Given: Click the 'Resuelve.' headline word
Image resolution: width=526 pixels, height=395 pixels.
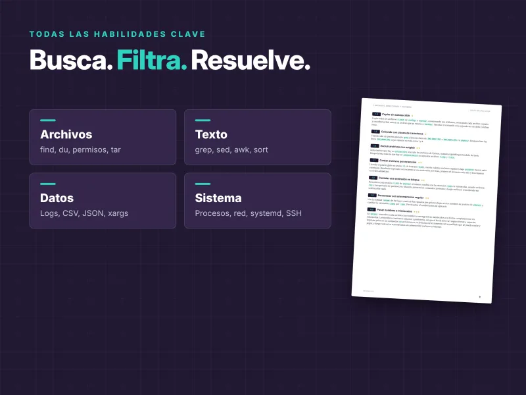Looking at the screenshot, I should pos(251,61).
